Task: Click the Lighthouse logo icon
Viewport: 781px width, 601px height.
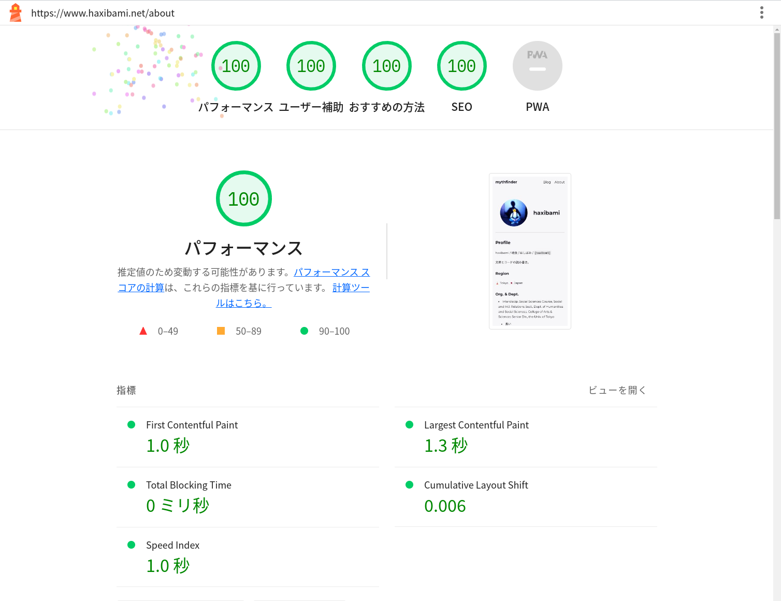Action: click(x=15, y=12)
